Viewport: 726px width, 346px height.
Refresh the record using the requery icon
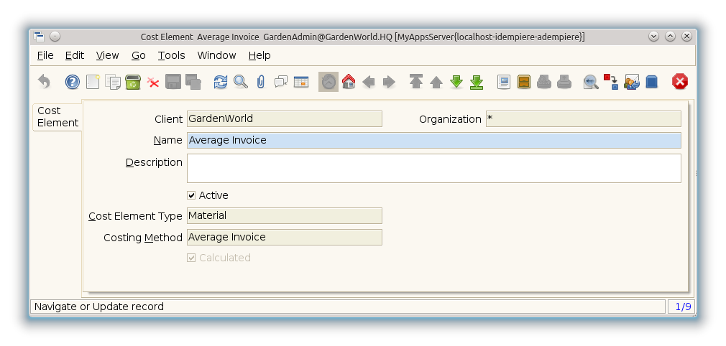pyautogui.click(x=220, y=82)
